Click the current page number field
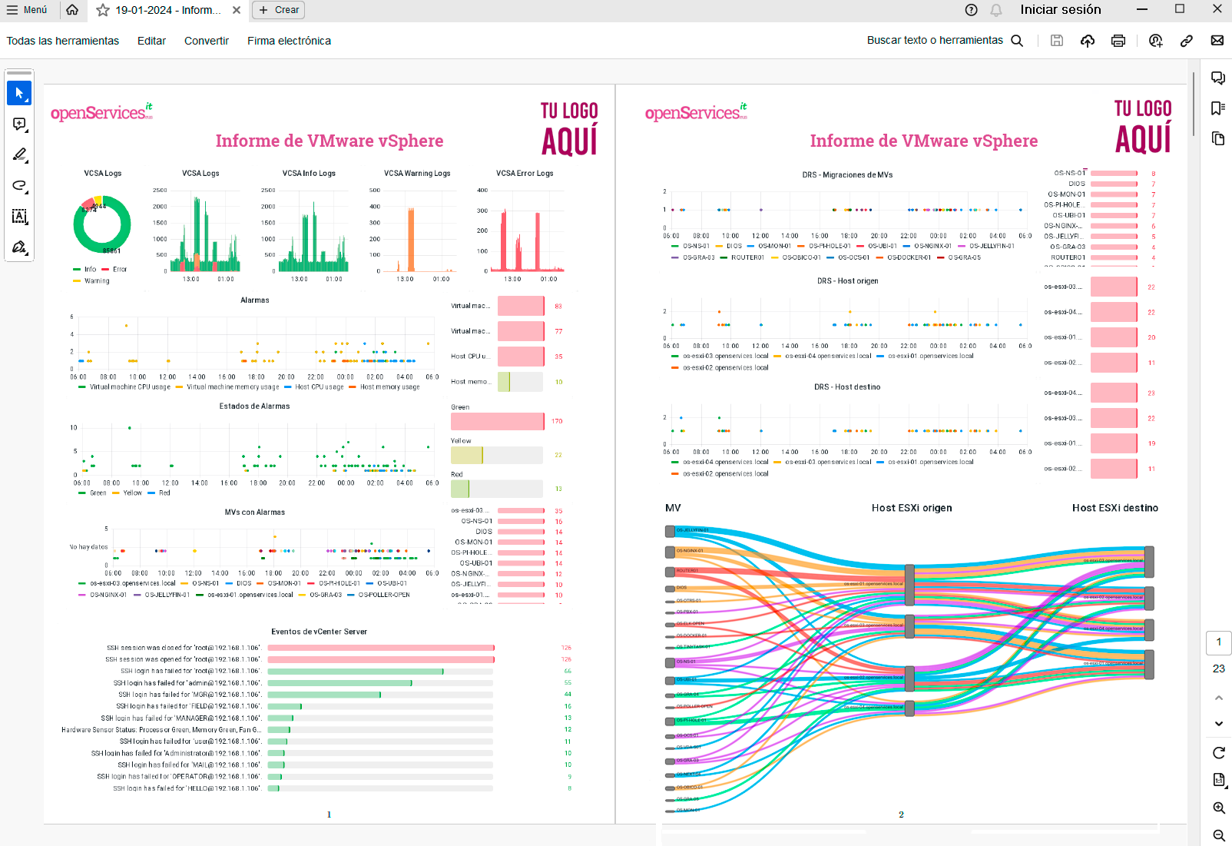This screenshot has width=1232, height=846. 1219,642
